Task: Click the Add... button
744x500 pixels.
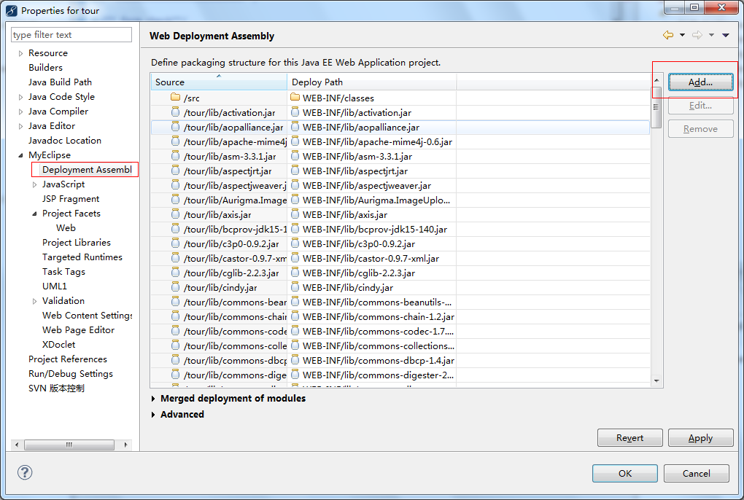Action: click(700, 82)
